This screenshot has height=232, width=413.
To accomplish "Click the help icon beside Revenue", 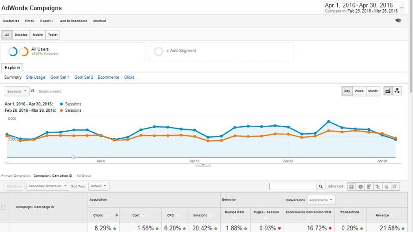I will 393,215.
